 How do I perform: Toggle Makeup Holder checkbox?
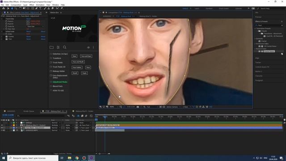51,71
